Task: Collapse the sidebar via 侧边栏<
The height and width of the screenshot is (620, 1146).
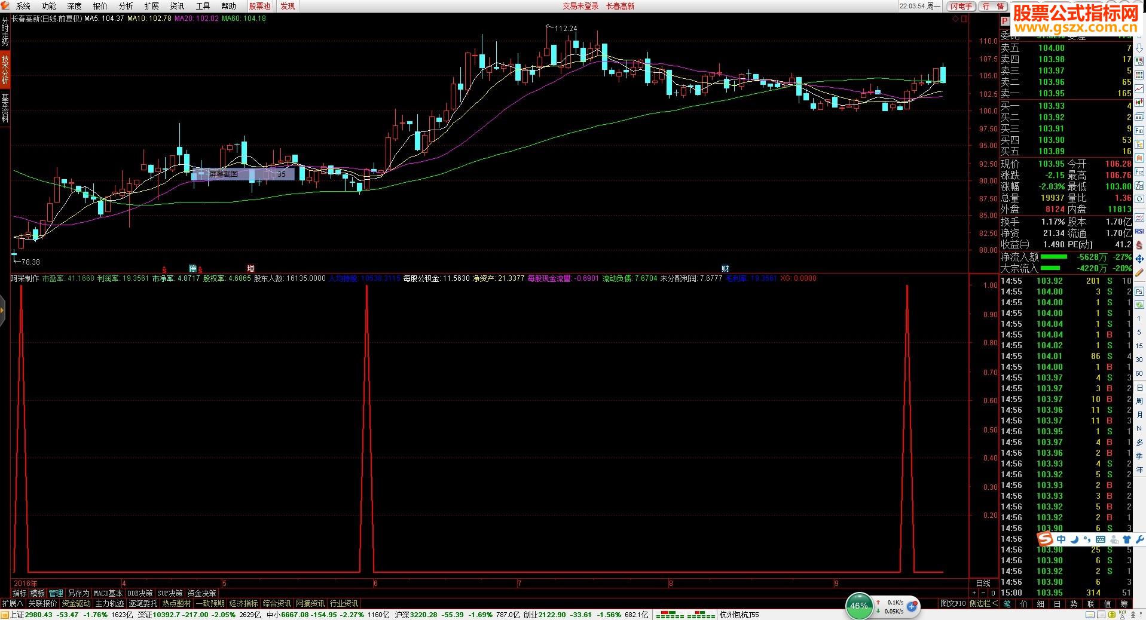Action: 983,603
